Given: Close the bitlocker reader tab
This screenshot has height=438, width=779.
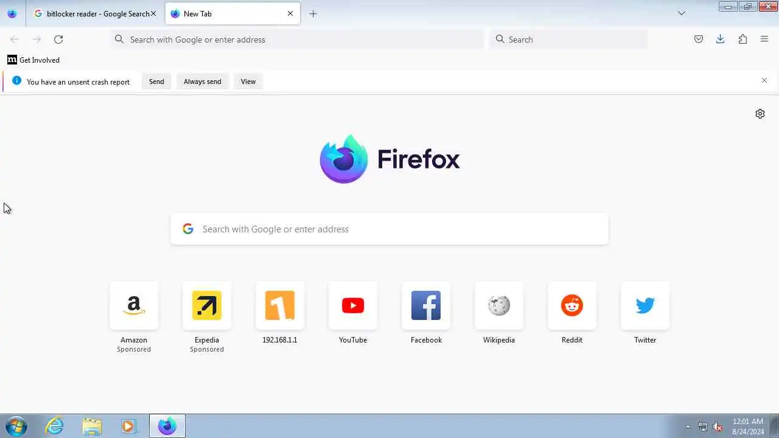Looking at the screenshot, I should coord(153,13).
